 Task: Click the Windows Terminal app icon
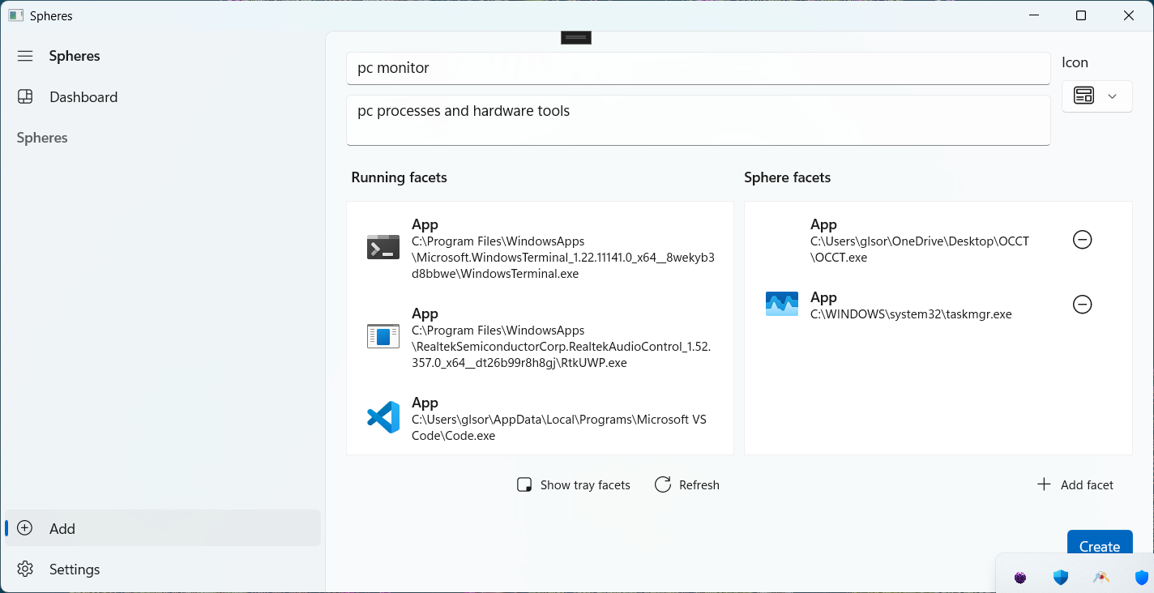tap(383, 247)
